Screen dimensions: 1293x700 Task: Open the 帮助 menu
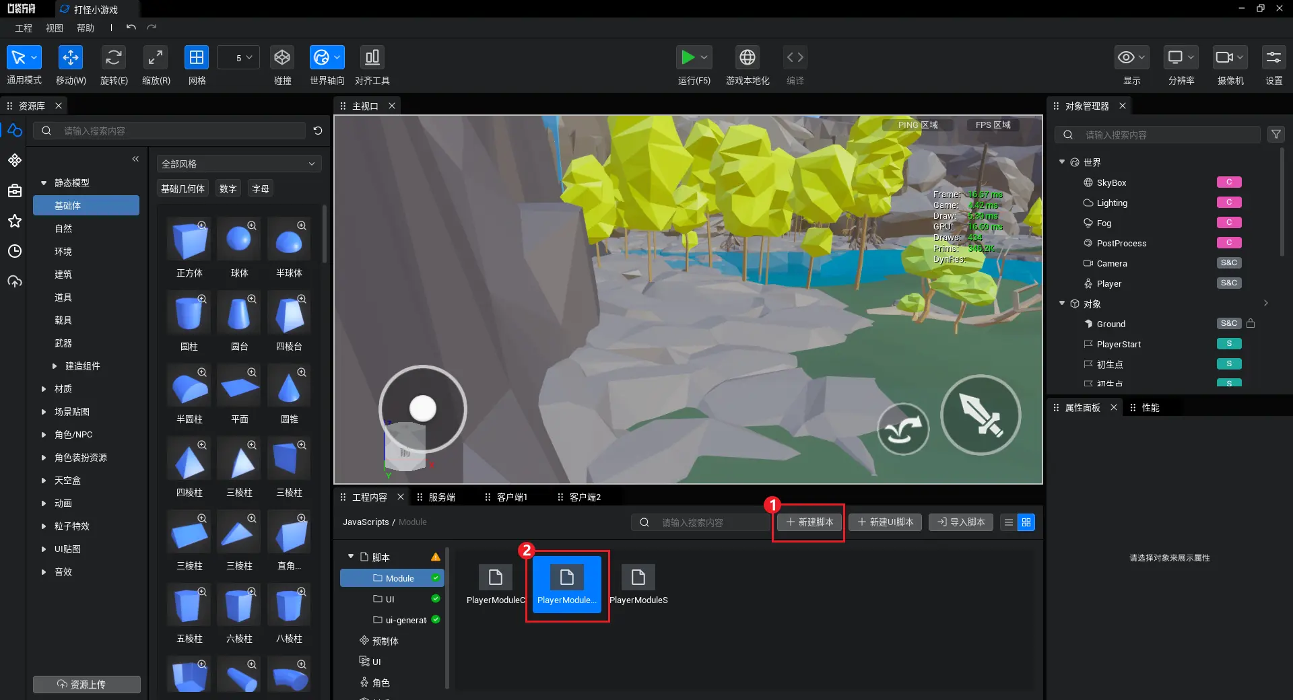pos(86,28)
